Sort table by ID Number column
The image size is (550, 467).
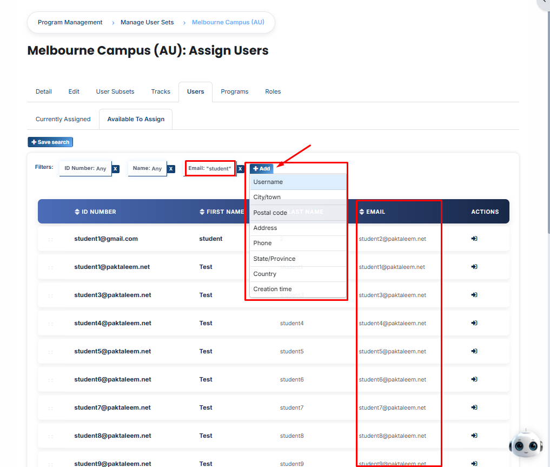click(95, 212)
